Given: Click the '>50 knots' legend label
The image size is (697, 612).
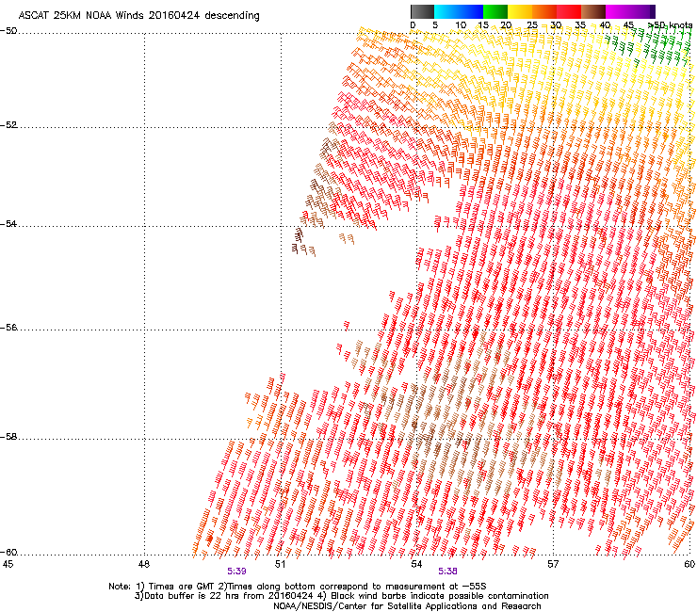Looking at the screenshot, I should pyautogui.click(x=671, y=25).
